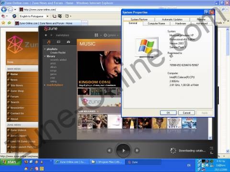Click the Zune device icon near Downloading status
Image resolution: width=230 pixels, height=172 pixels.
[211, 150]
